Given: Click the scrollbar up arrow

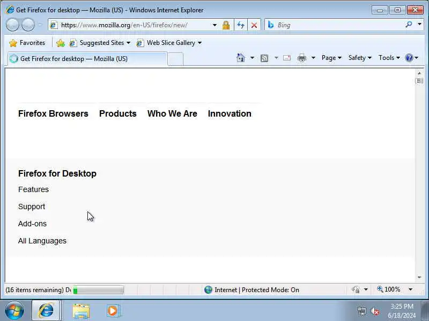Looking at the screenshot, I should click(x=419, y=73).
